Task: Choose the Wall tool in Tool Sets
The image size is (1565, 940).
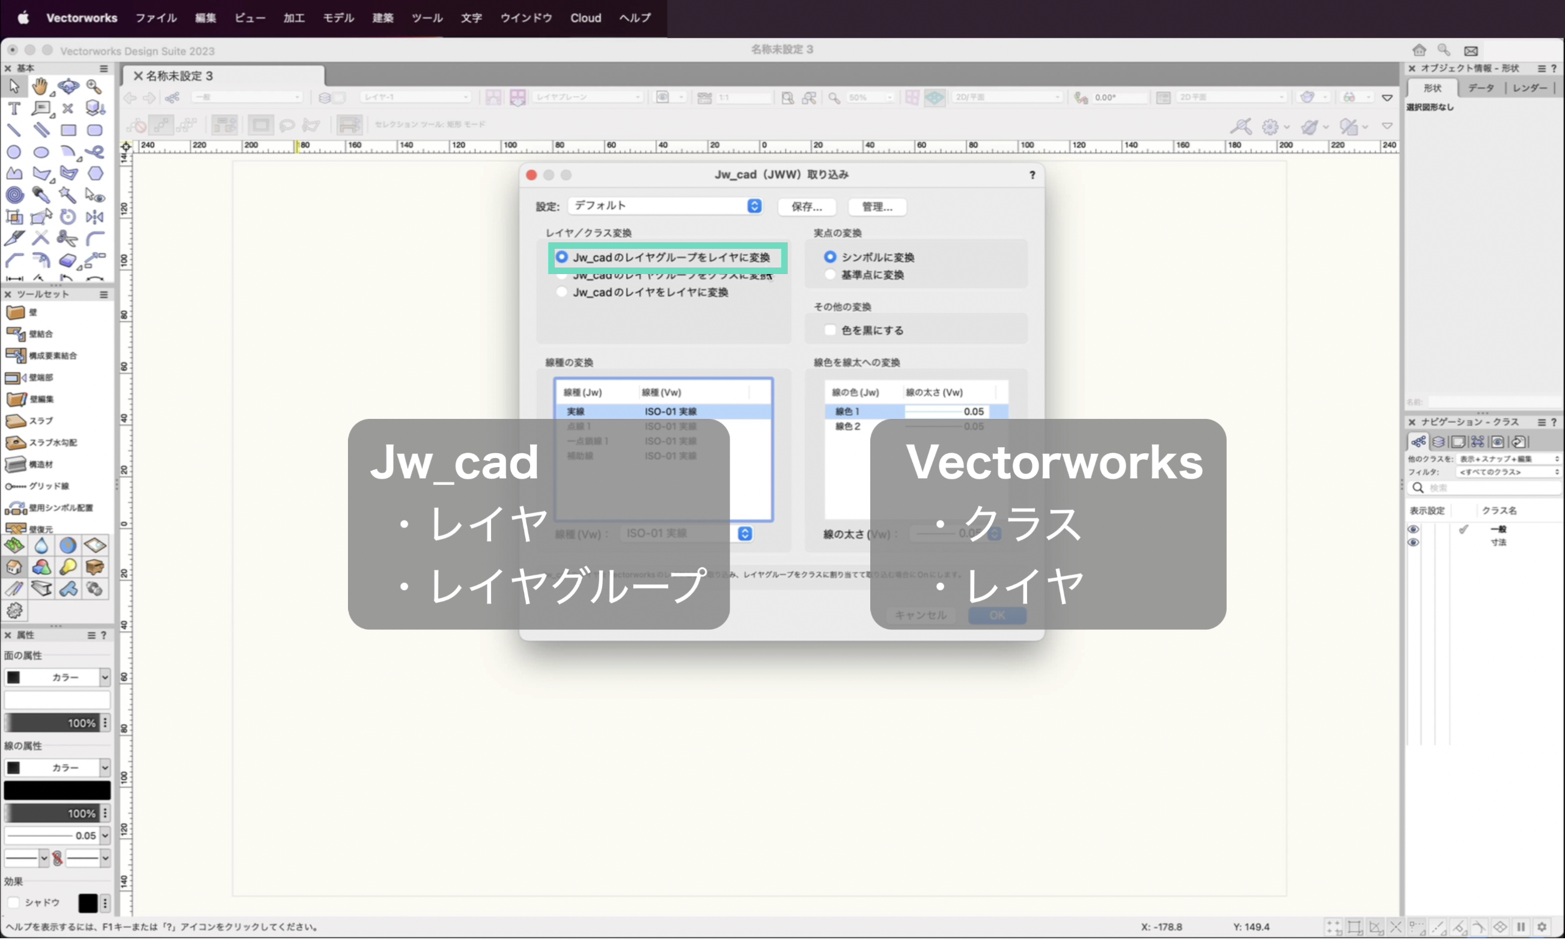Action: tap(22, 313)
